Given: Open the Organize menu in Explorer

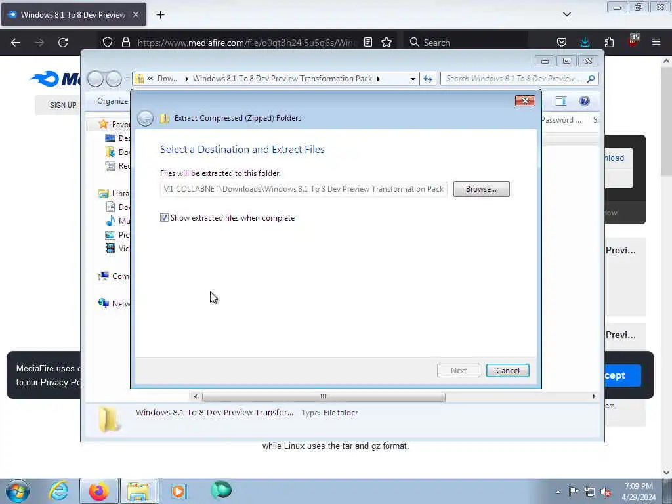Looking at the screenshot, I should point(112,101).
